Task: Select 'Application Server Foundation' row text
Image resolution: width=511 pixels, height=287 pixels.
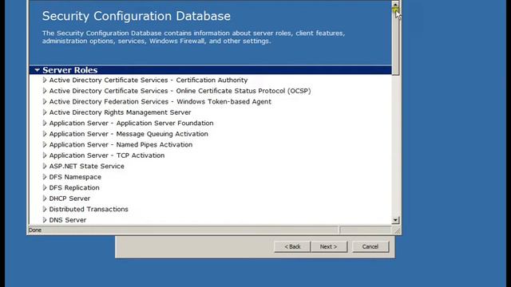Action: tap(131, 123)
